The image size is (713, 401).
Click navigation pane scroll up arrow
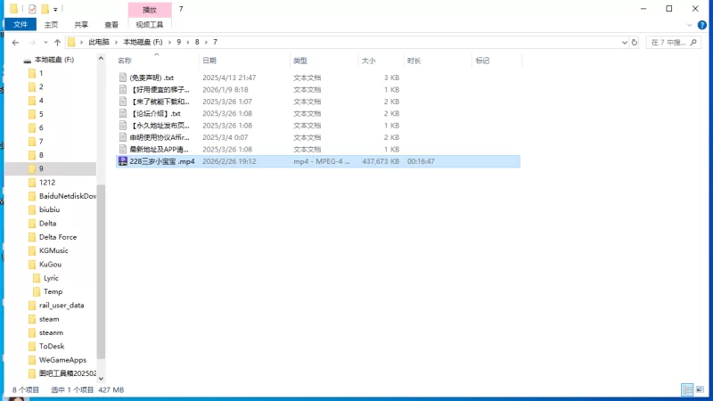point(101,59)
